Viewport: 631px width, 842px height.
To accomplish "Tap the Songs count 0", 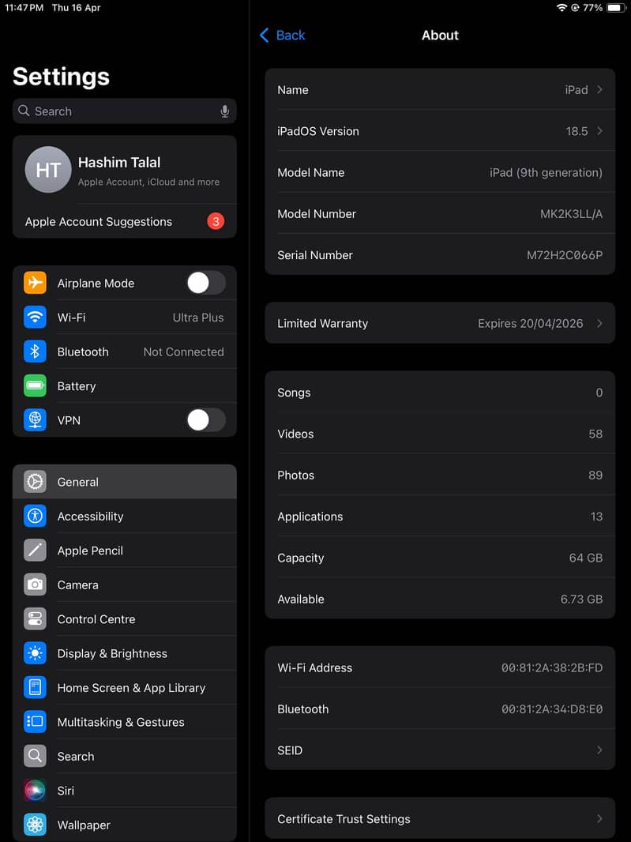I will (599, 393).
